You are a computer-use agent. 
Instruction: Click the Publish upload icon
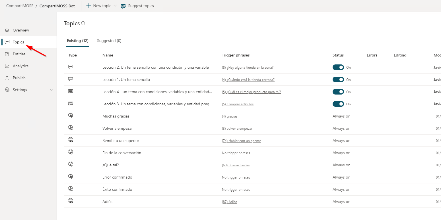pyautogui.click(x=7, y=78)
